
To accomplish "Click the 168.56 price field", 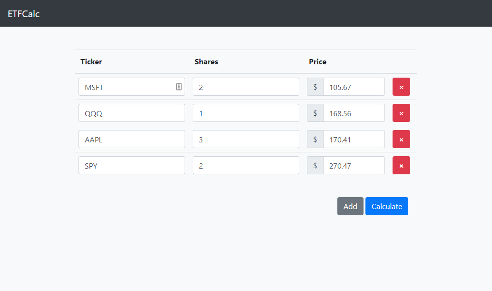I will [x=354, y=113].
